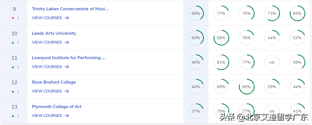Click the 46% progress circle for Liverpool Institute
Viewport: 312px width, 125px height.
coord(196,62)
